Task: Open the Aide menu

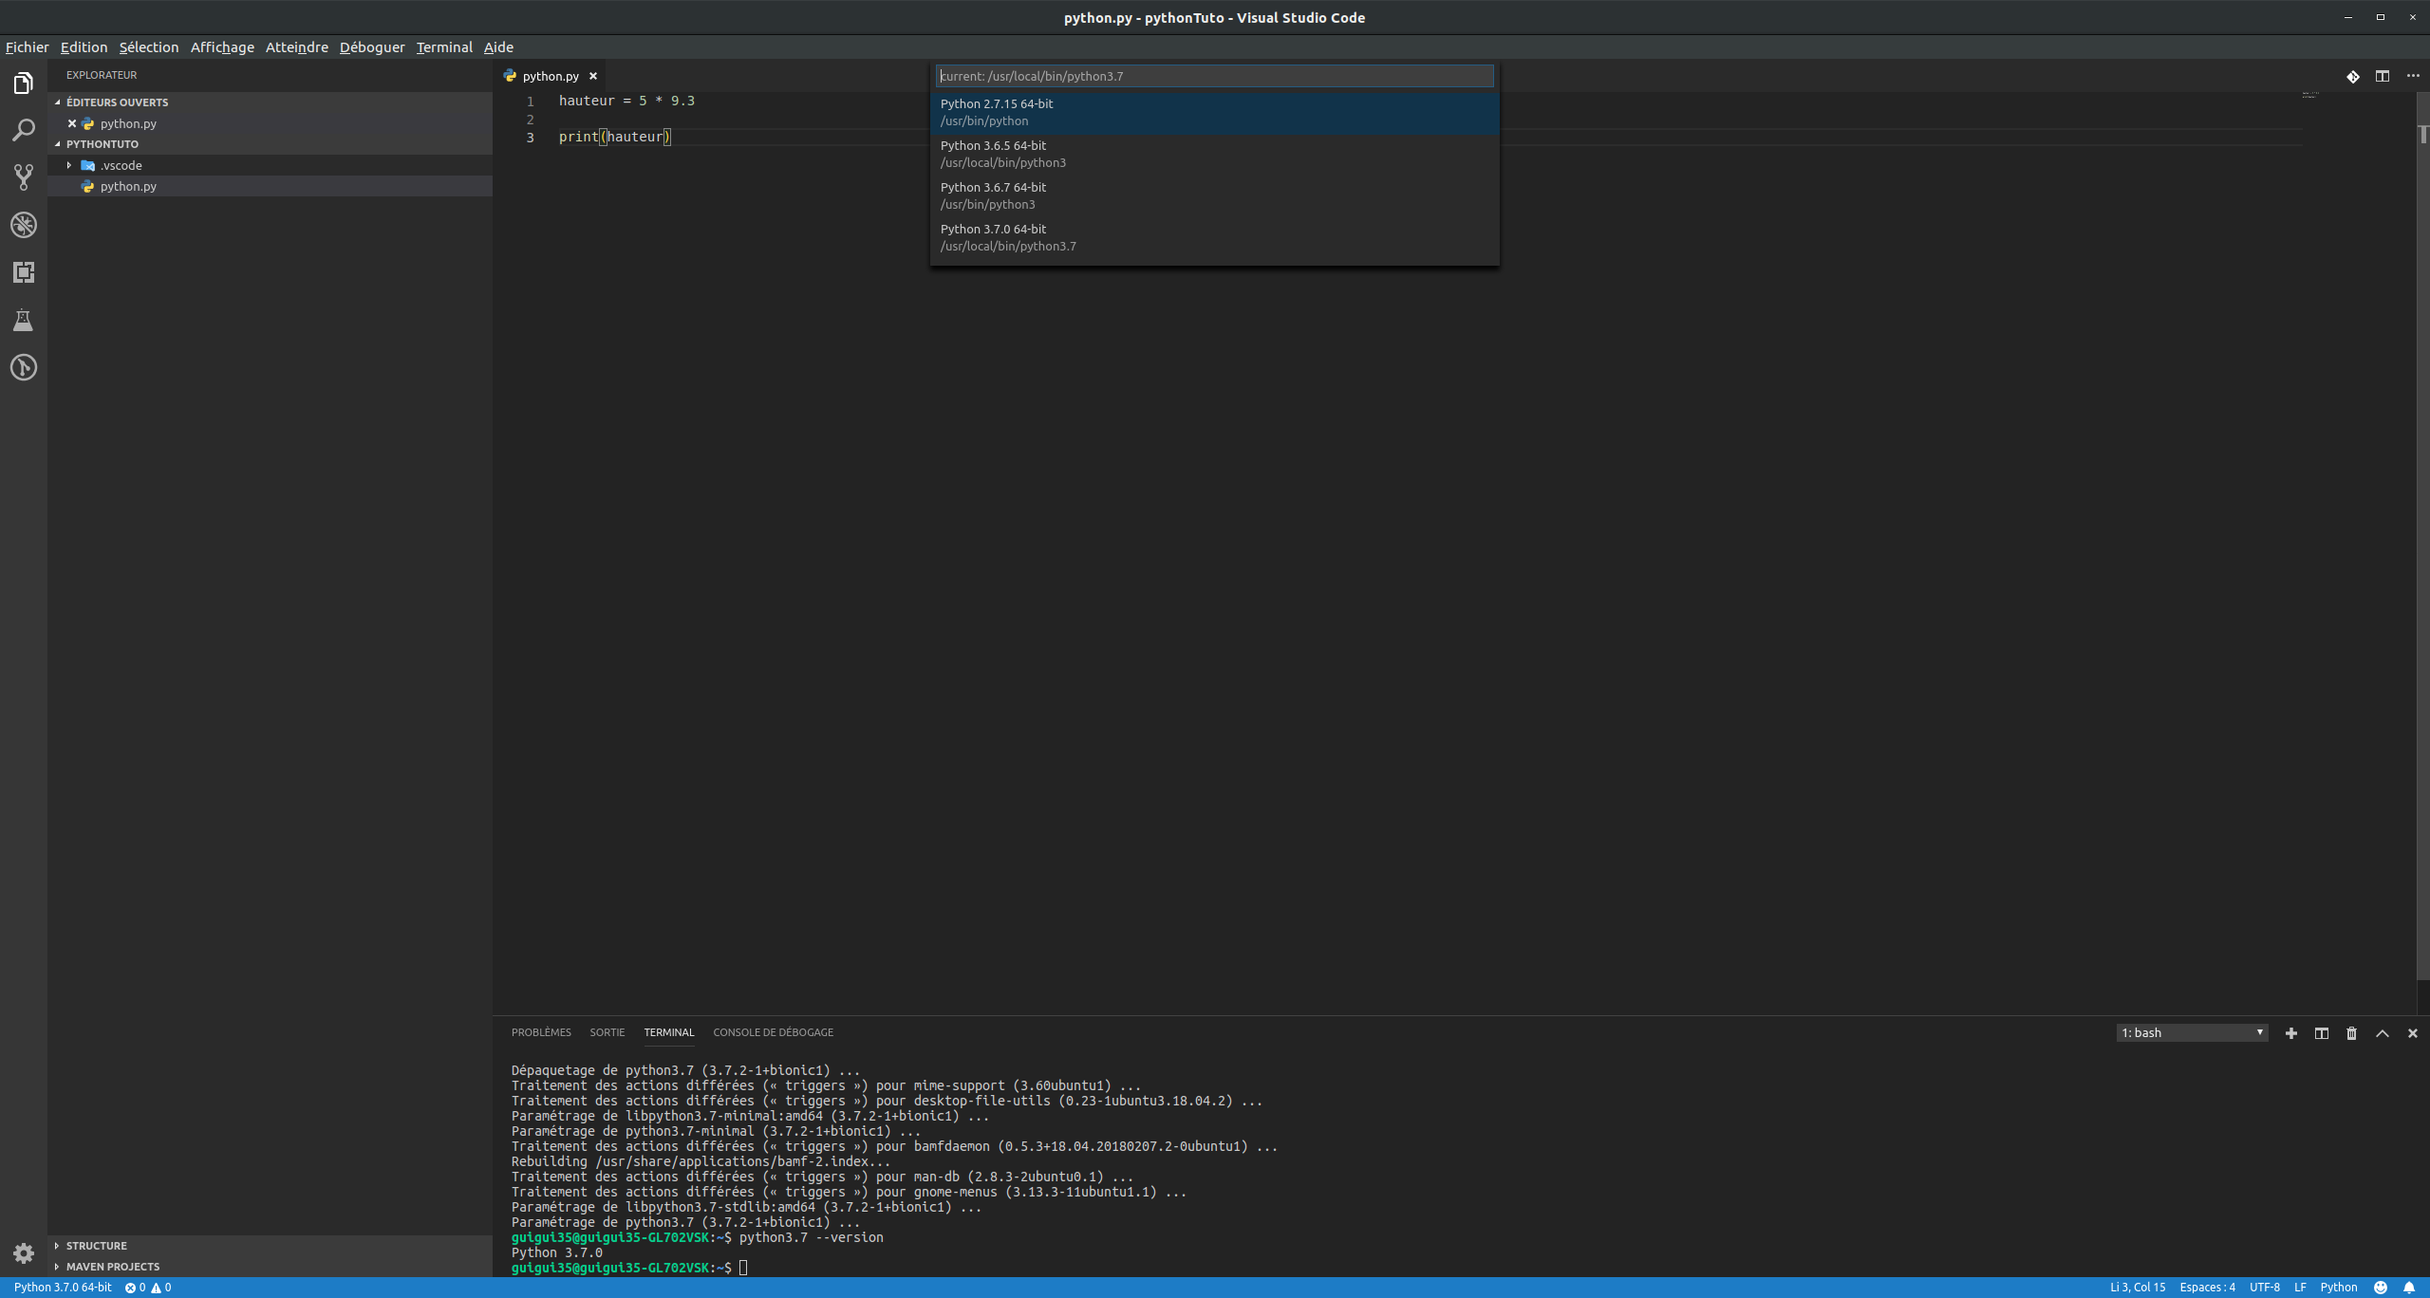Action: tap(498, 46)
